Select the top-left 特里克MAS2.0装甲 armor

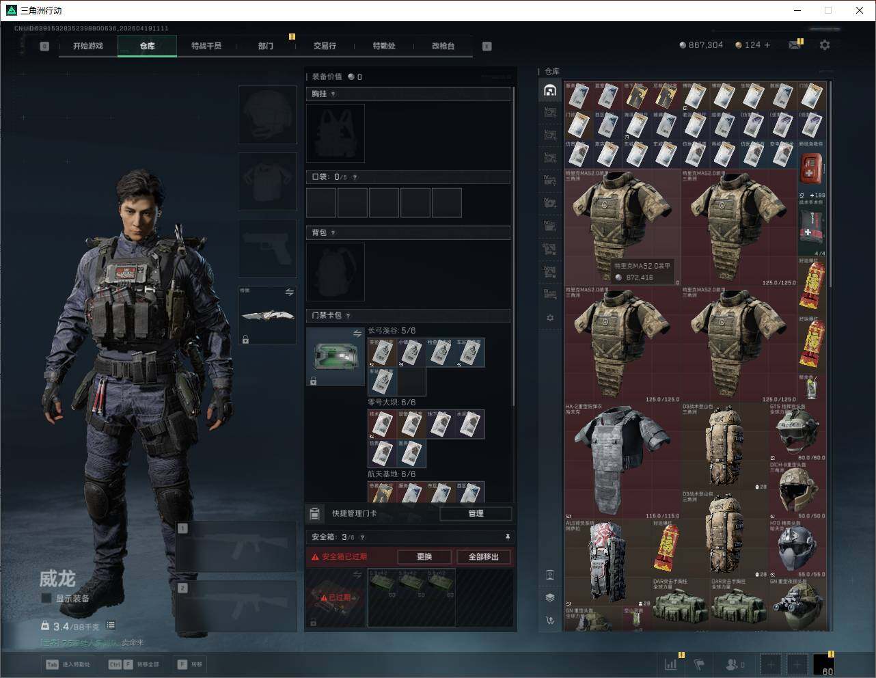(622, 228)
